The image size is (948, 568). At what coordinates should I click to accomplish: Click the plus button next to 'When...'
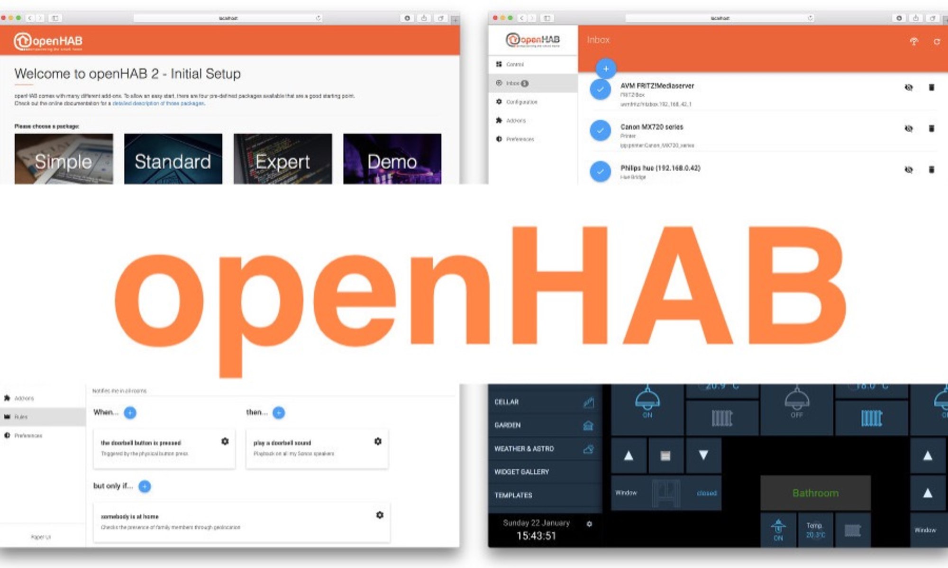pyautogui.click(x=130, y=412)
